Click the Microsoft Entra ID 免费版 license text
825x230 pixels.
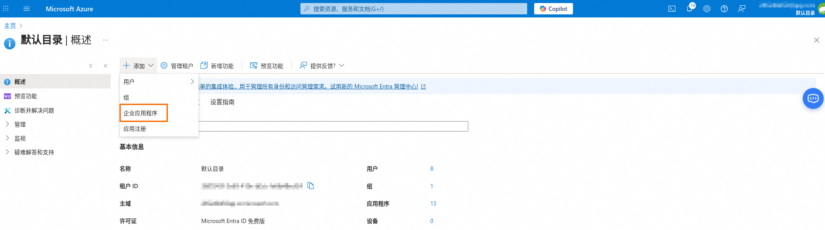point(233,221)
